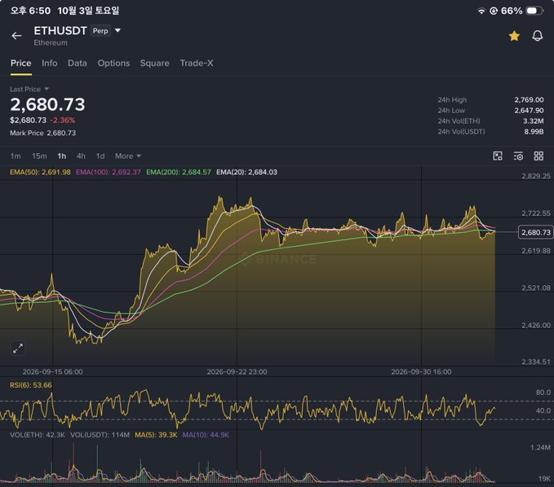Viewport: 554px width, 487px height.
Task: Tap the 24h Low value 2,647.90
Action: point(529,111)
